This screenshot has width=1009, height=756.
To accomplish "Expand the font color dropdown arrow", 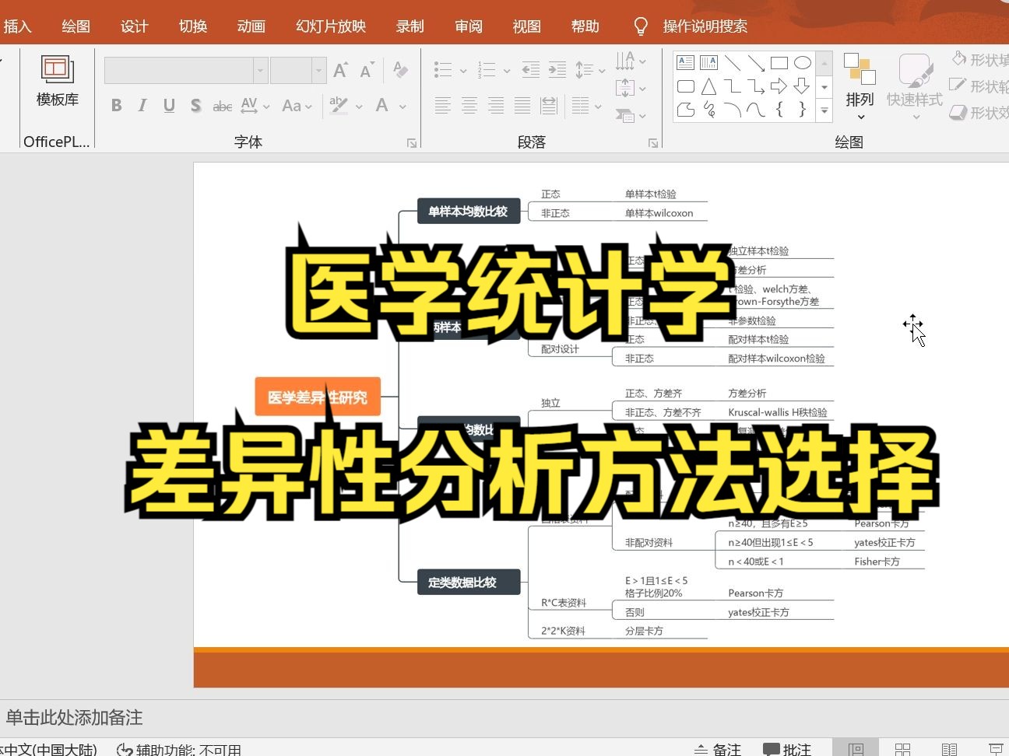I will click(x=403, y=107).
